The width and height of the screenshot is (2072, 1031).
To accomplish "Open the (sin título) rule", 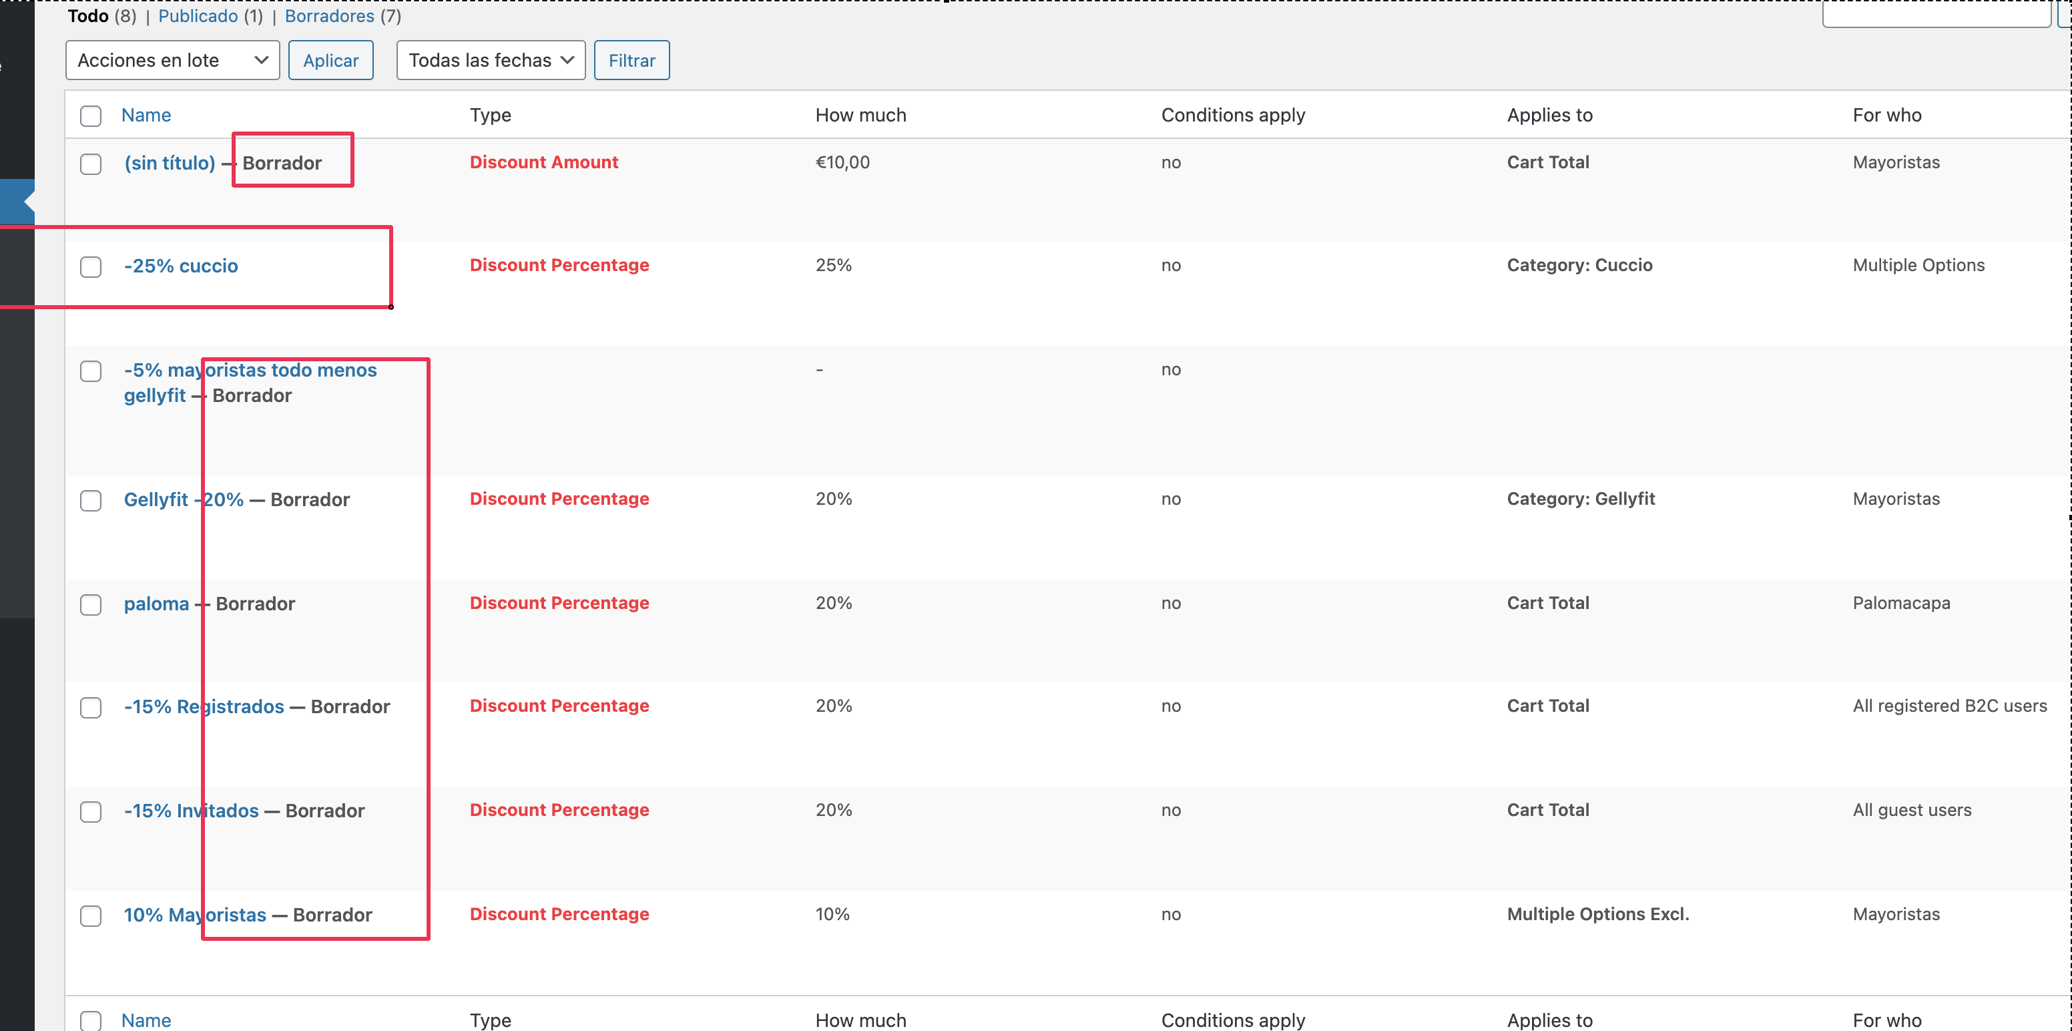I will coord(170,162).
